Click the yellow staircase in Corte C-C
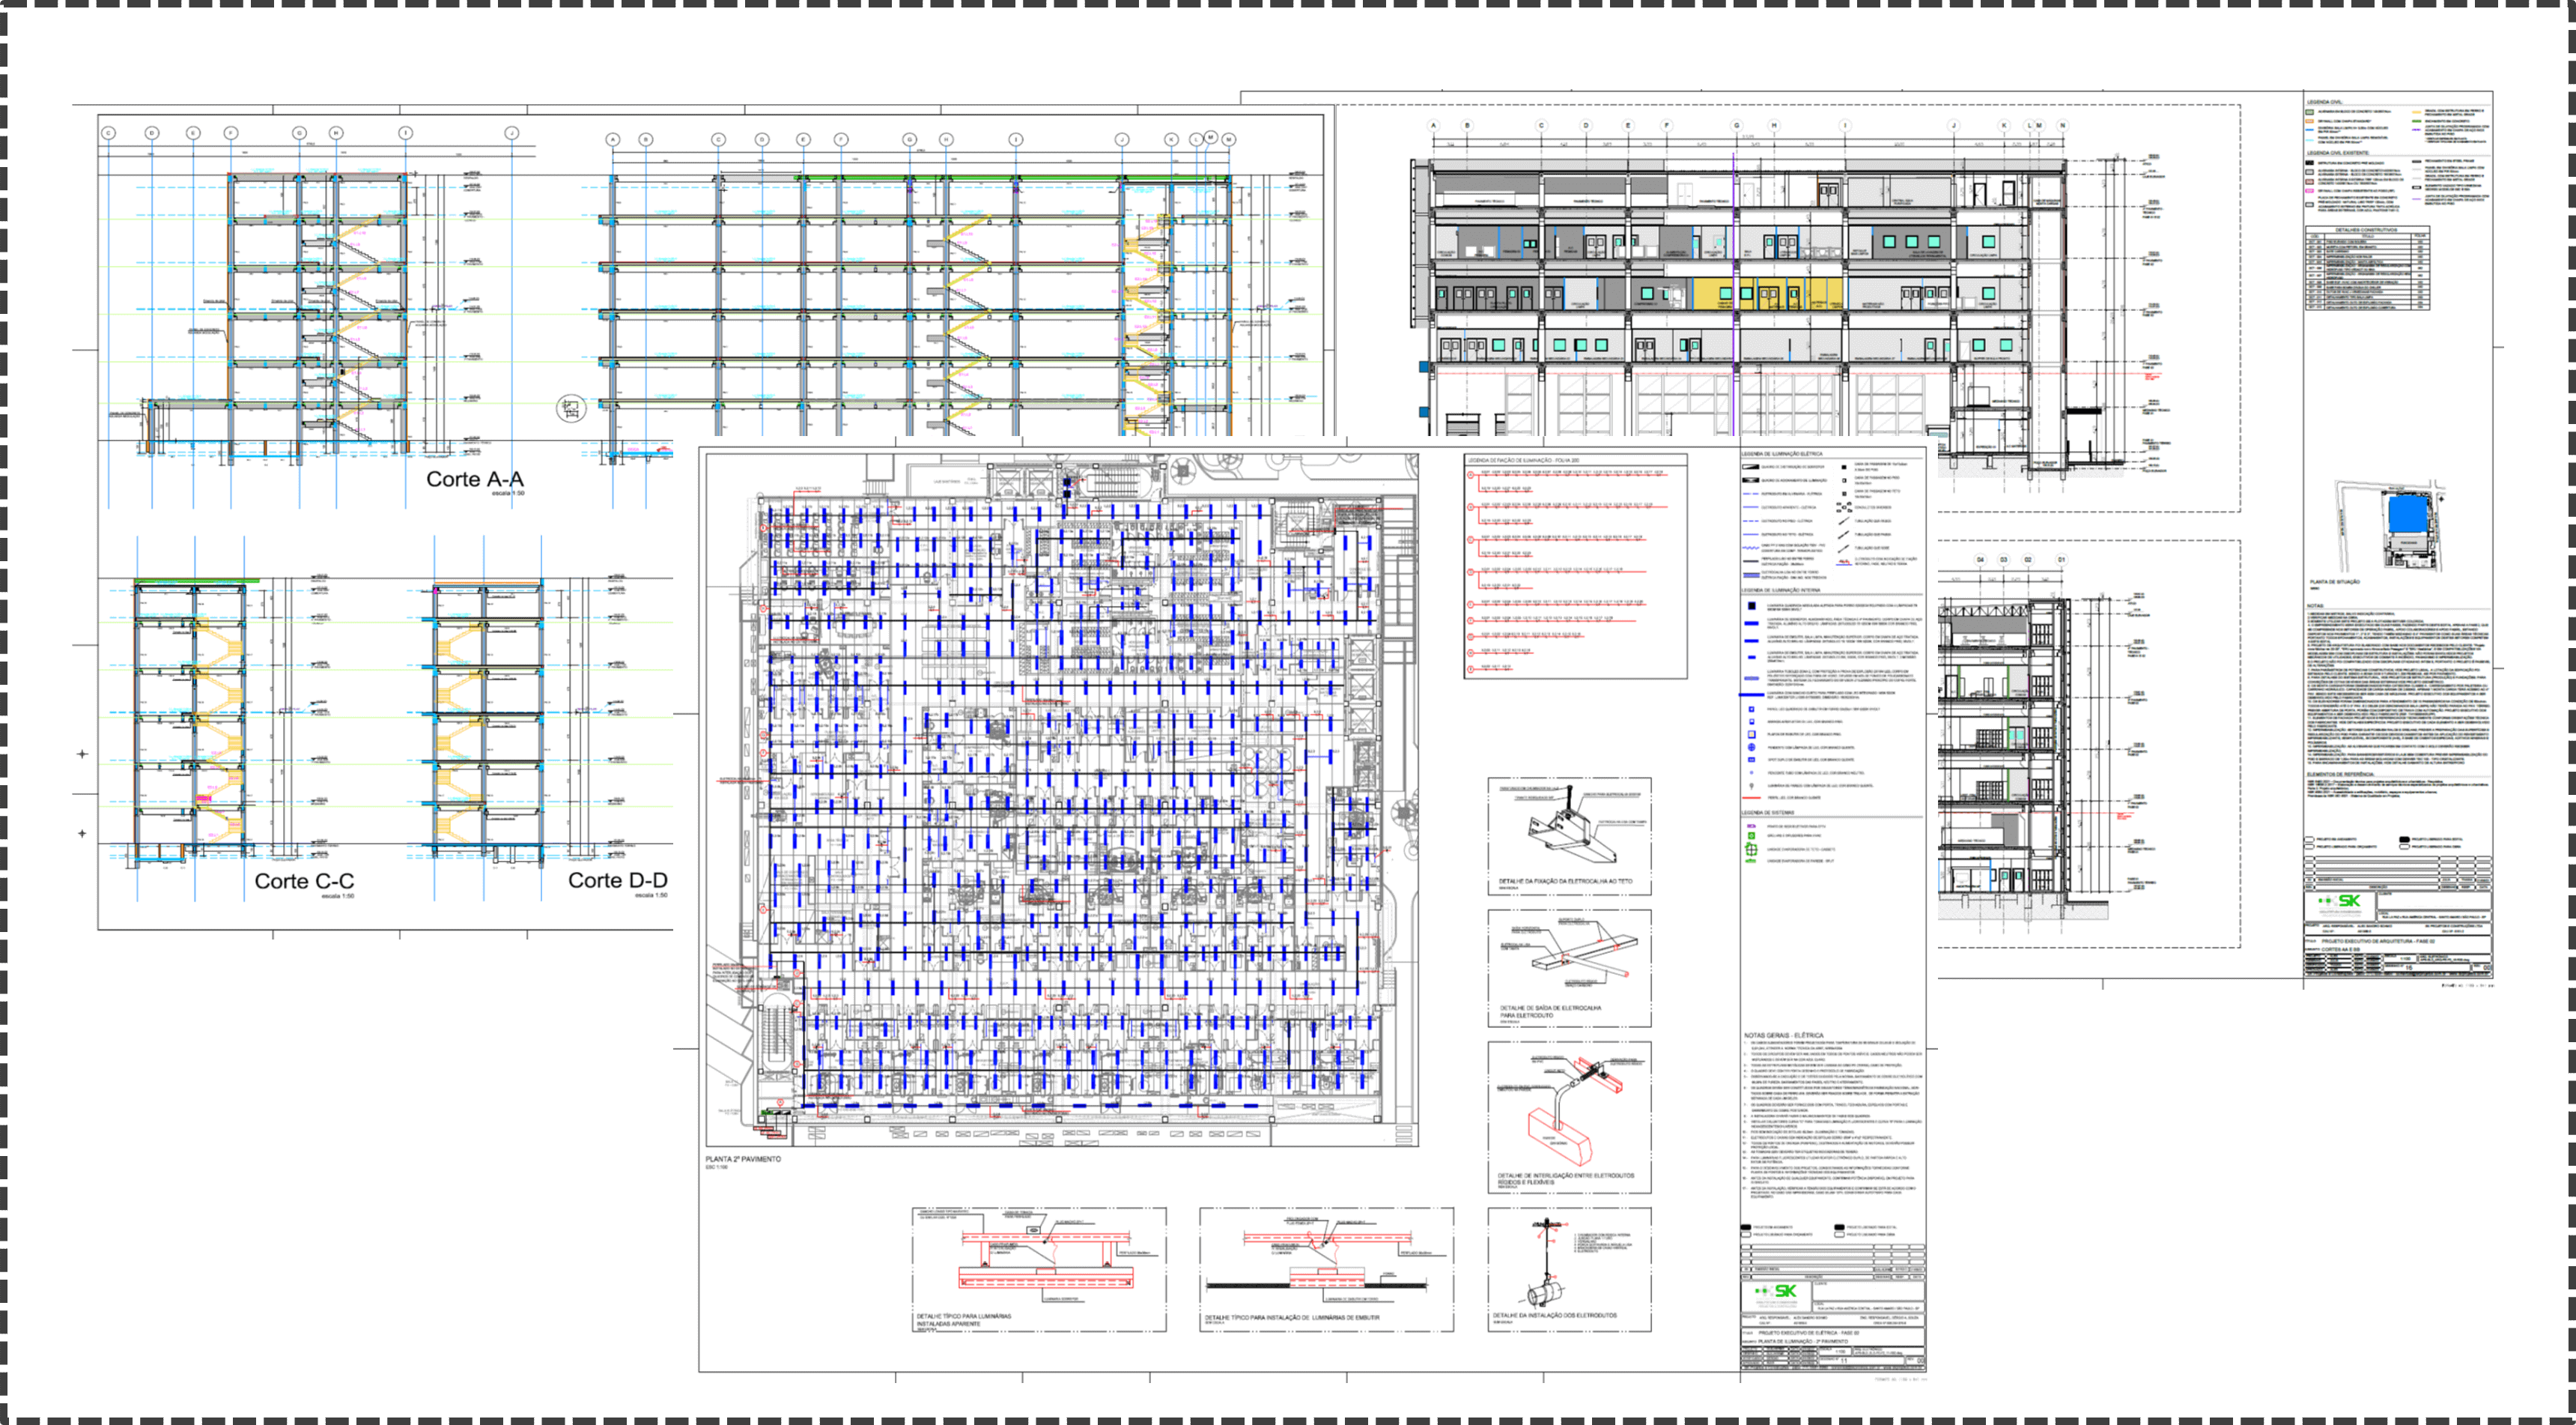The height and width of the screenshot is (1425, 2576). [218, 730]
